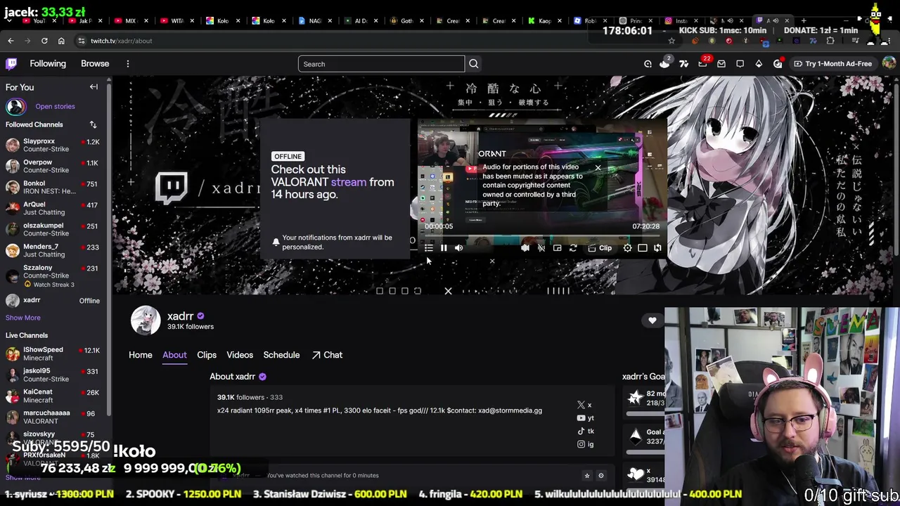
Task: Open xadrr's YouTube yt link
Action: coord(586,418)
